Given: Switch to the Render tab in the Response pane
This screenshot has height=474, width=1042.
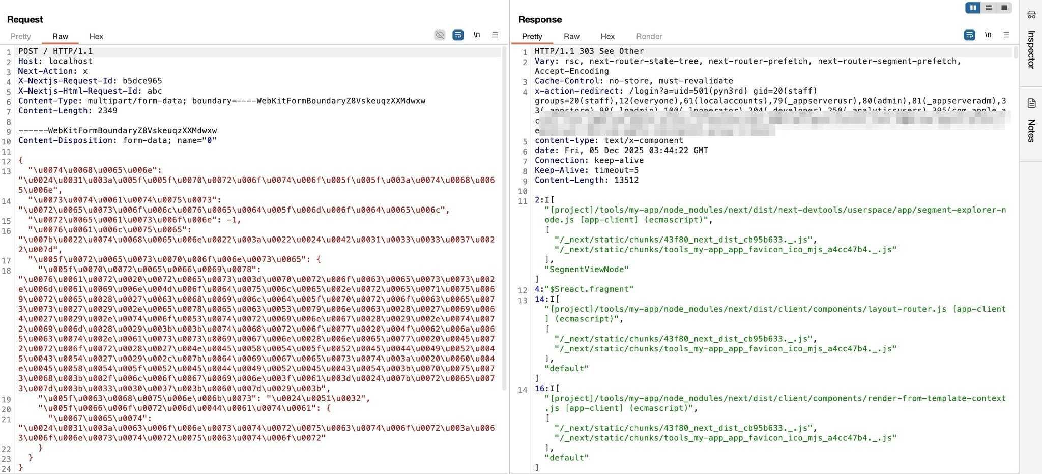Looking at the screenshot, I should pyautogui.click(x=649, y=36).
